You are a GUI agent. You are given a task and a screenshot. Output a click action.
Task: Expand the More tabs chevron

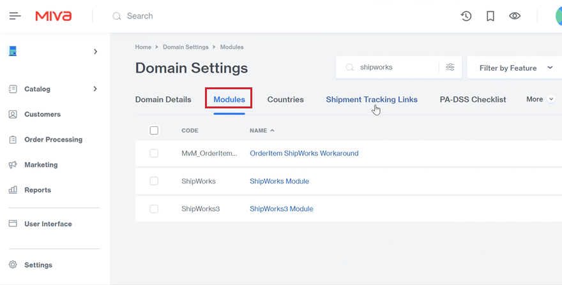click(551, 99)
